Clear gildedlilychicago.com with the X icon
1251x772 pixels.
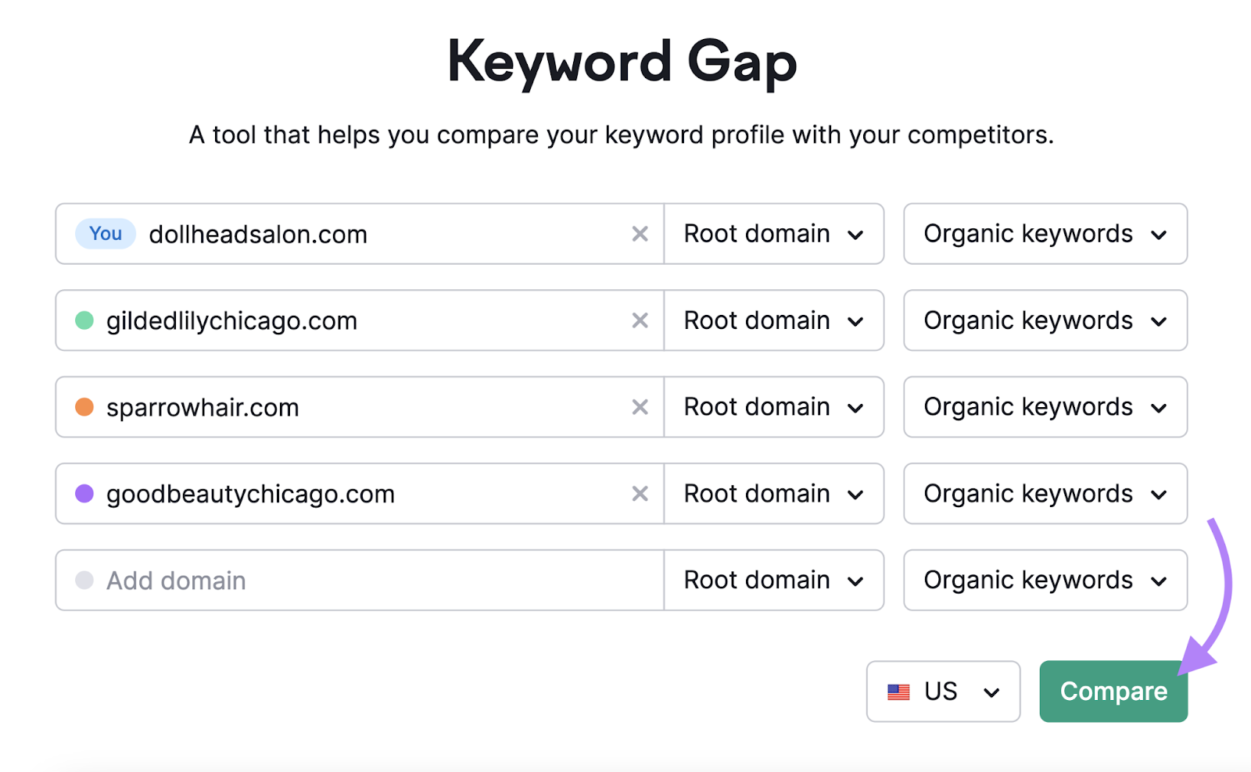640,320
